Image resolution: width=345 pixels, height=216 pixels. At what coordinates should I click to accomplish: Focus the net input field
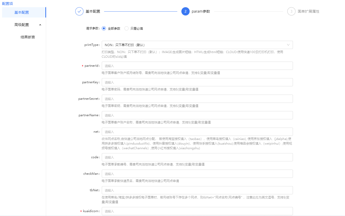(197, 132)
